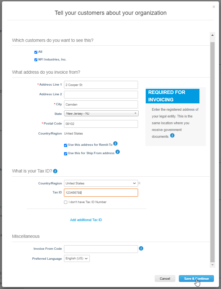
Task: Click the dialog vertical scrollbar thumb
Action: [212, 152]
